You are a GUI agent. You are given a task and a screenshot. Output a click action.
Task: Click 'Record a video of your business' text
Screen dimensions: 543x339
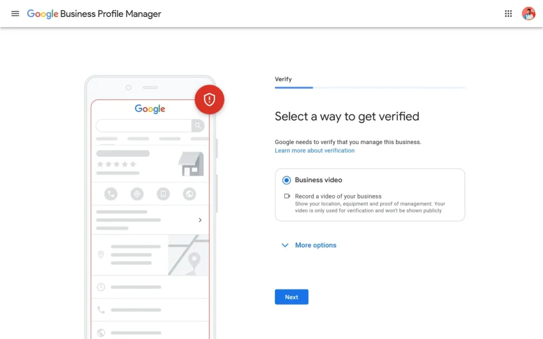point(338,196)
